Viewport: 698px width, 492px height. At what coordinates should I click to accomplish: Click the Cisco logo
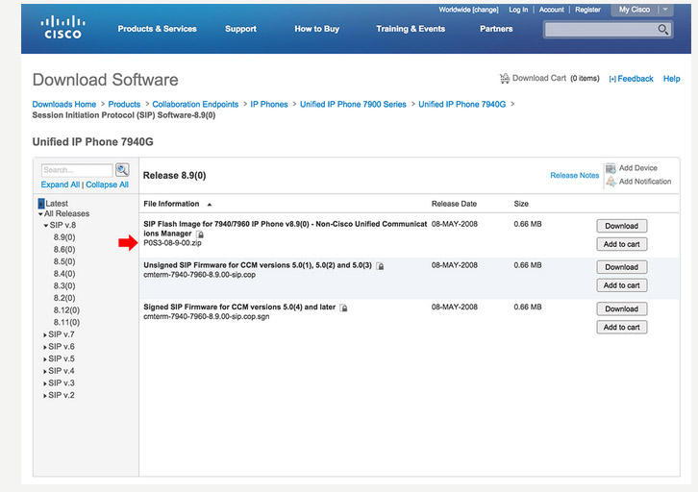62,27
